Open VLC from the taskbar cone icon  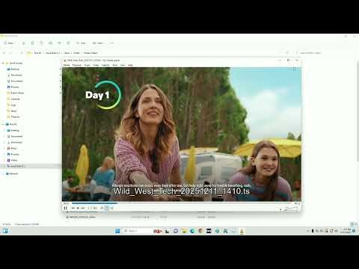coord(242,231)
